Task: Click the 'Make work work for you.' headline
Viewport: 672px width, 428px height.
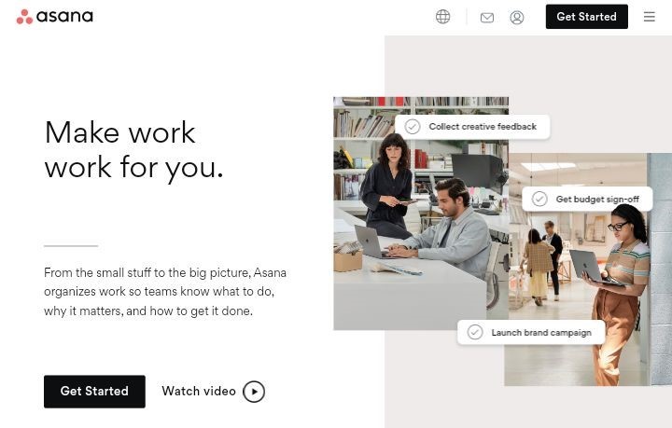Action: coord(133,150)
